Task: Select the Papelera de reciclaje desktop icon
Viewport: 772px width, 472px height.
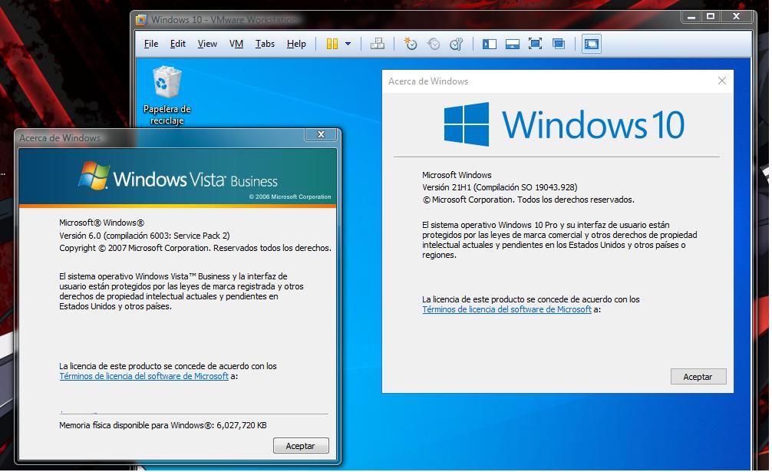Action: [x=167, y=95]
